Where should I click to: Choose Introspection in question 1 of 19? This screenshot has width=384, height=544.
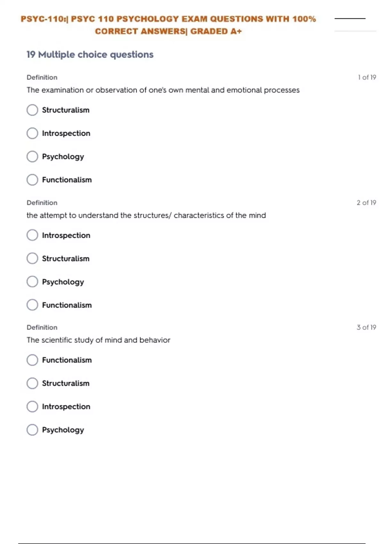32,133
